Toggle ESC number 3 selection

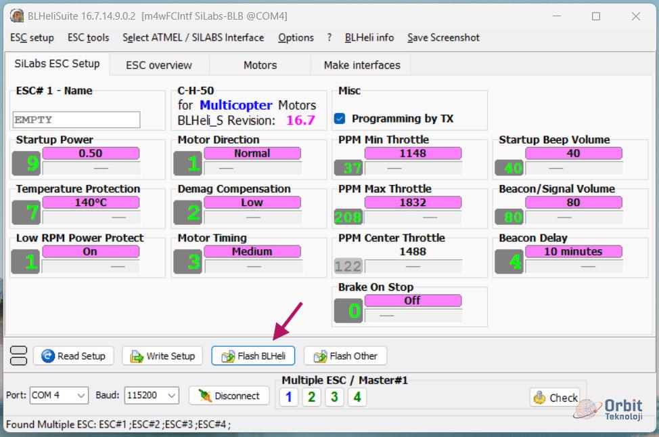pyautogui.click(x=334, y=397)
